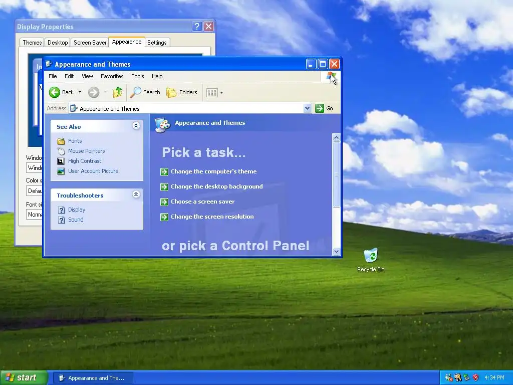
Task: Switch to Screen Saver tab in Display Properties
Action: tap(90, 43)
